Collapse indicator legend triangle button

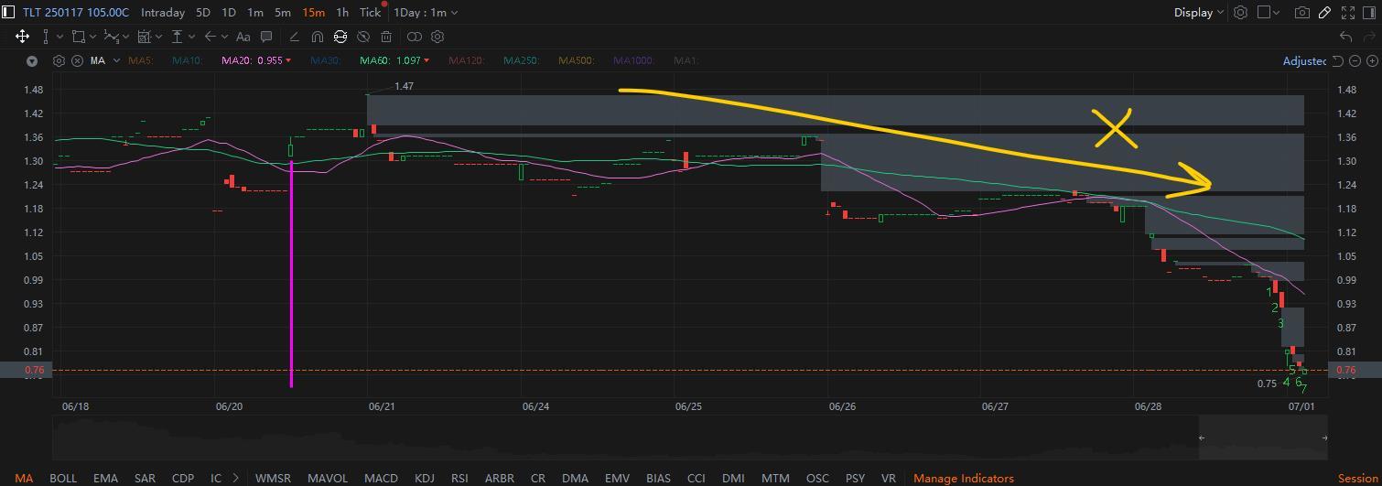[x=32, y=61]
